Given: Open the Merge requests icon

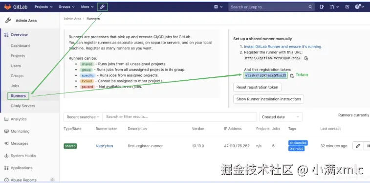Looking at the screenshot, I should click(332, 7).
